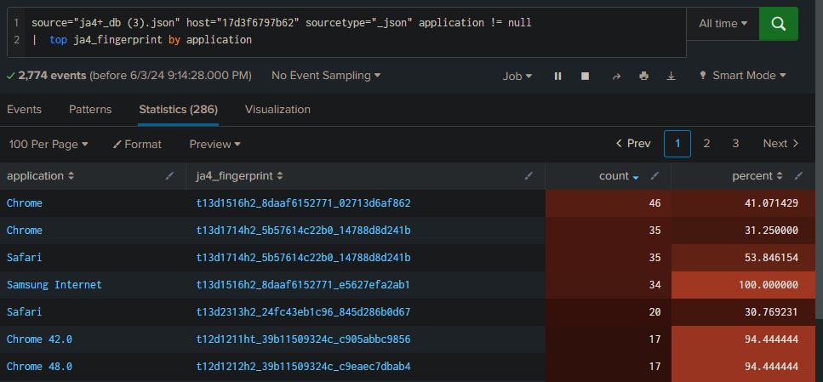Viewport: 823px width, 382px height.
Task: Click the Samsung Internet application cell
Action: click(x=54, y=285)
